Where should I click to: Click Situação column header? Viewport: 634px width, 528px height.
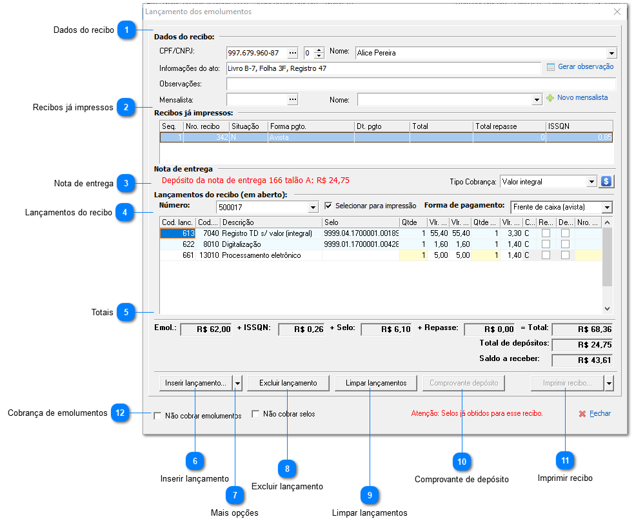tap(249, 126)
